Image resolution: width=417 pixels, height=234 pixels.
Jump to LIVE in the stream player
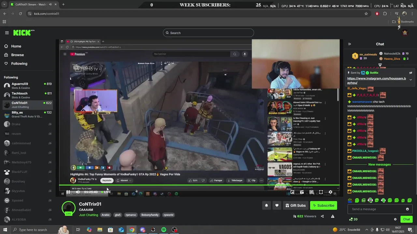click(x=106, y=192)
